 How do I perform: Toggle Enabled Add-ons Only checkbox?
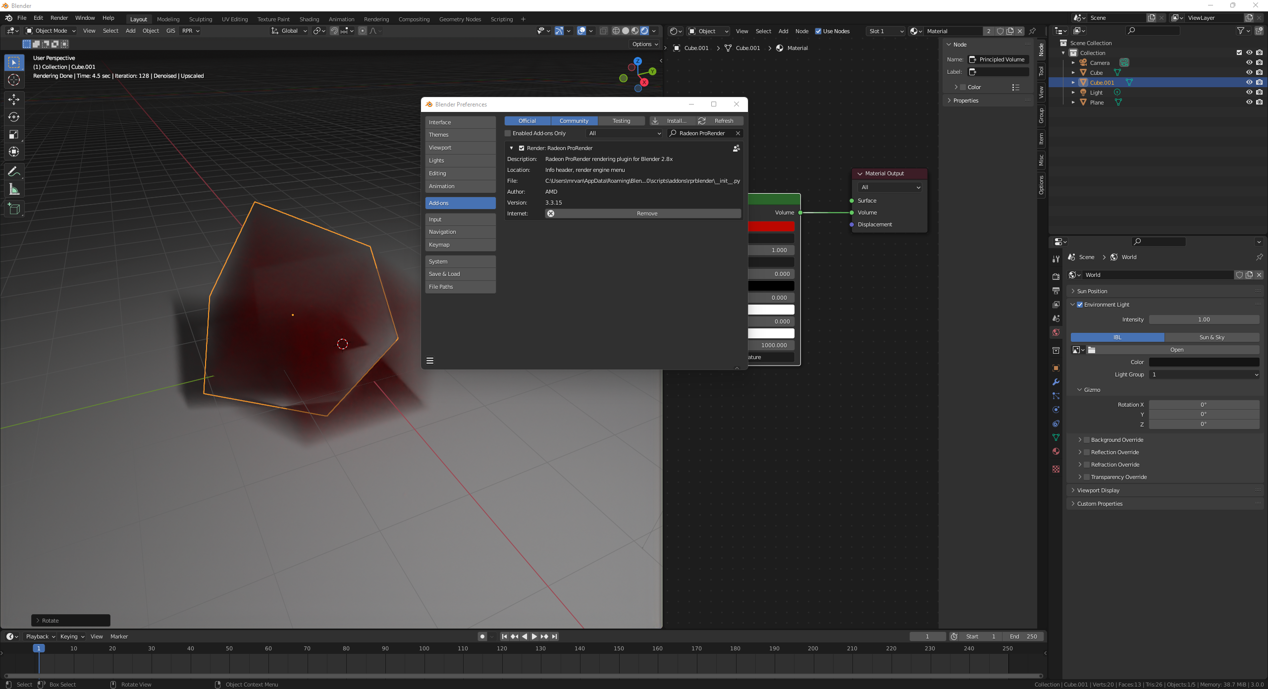point(508,133)
